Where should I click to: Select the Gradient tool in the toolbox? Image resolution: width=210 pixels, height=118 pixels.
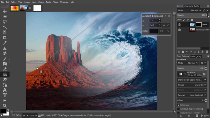tap(5, 74)
